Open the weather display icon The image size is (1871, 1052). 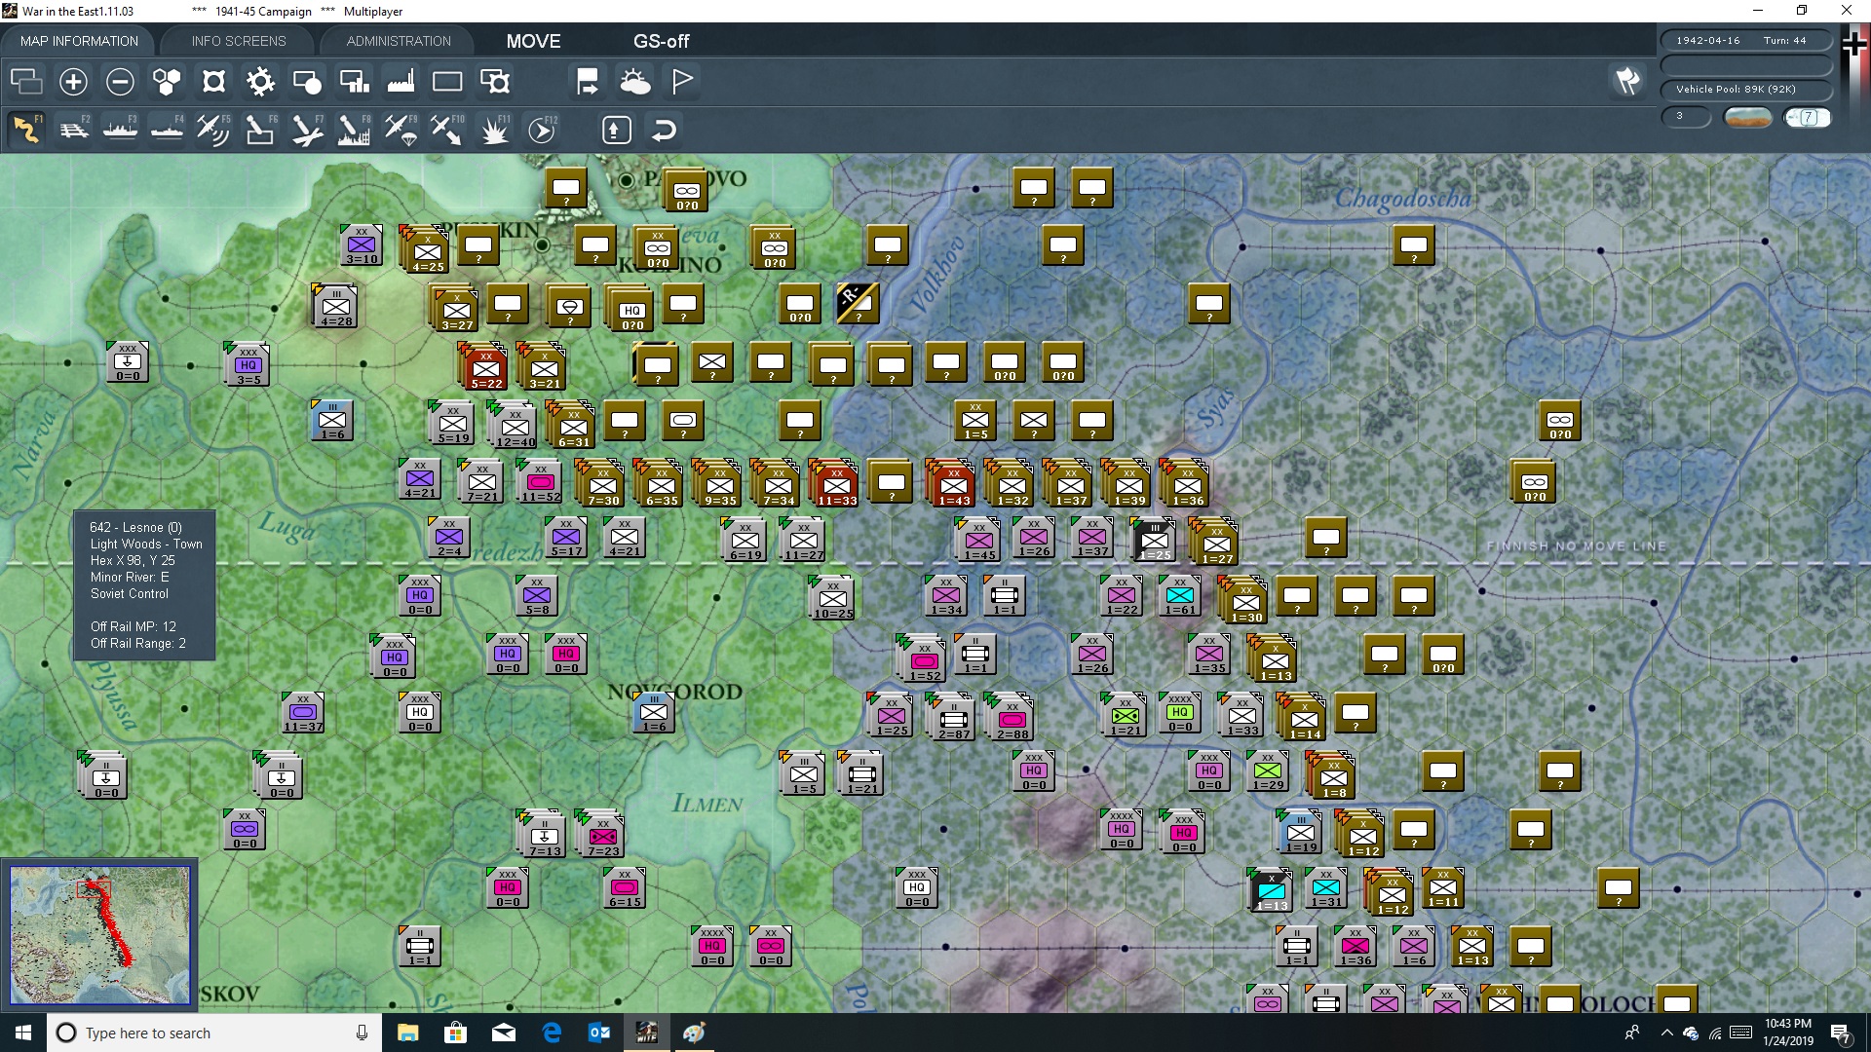pos(636,82)
